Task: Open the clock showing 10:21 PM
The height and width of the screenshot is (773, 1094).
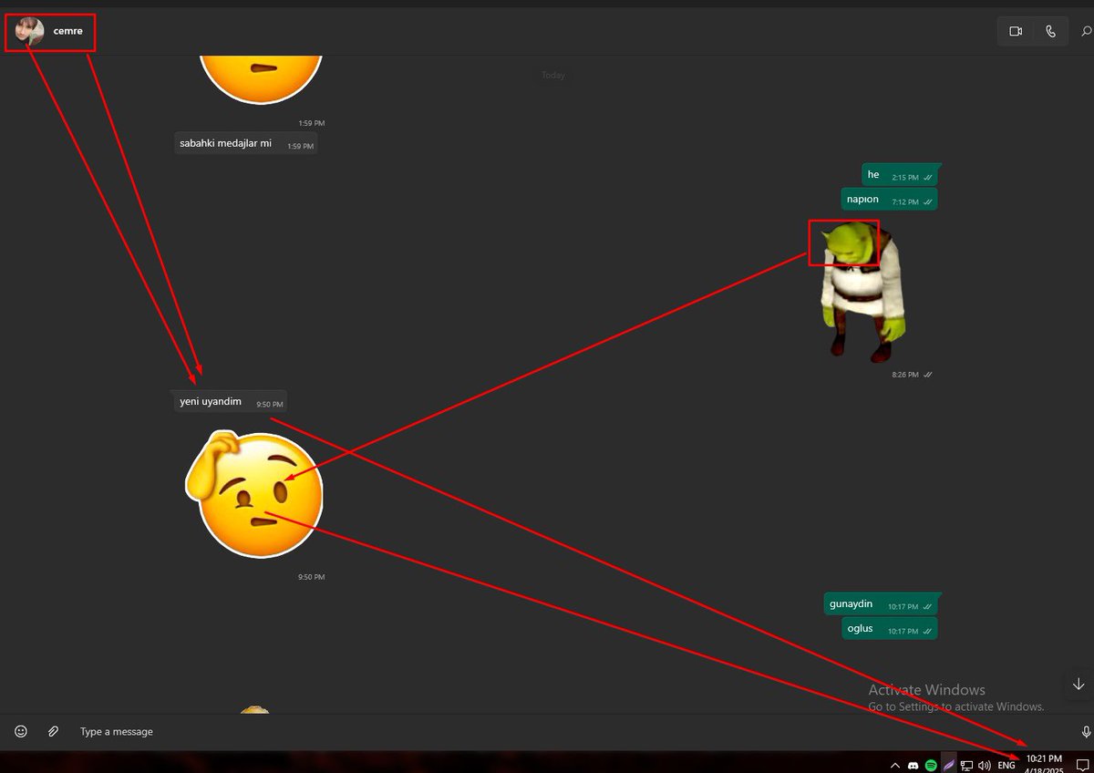Action: (x=1045, y=764)
